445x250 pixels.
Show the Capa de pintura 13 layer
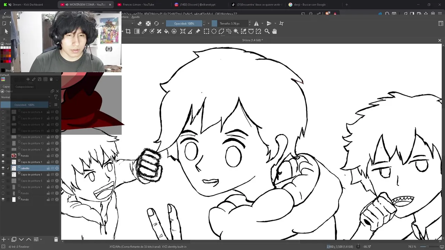(x=3, y=143)
